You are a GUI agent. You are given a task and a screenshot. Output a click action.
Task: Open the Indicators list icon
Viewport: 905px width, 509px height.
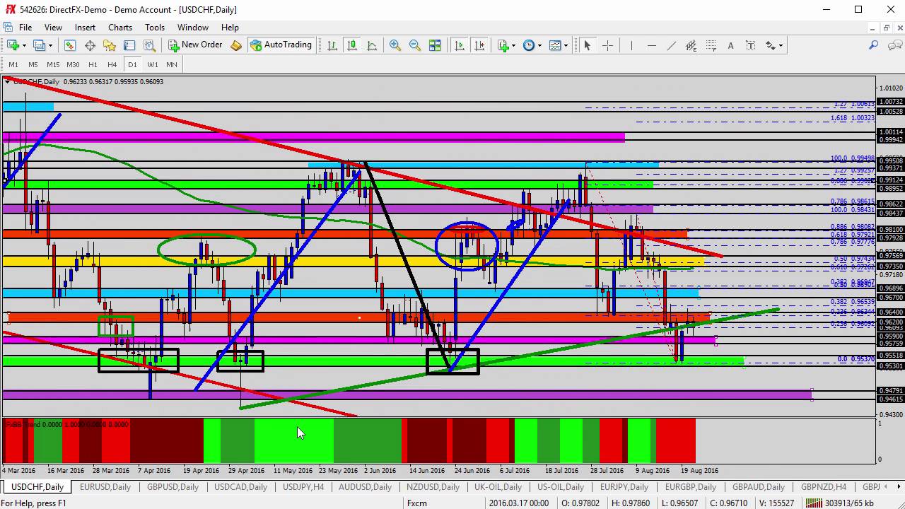503,45
